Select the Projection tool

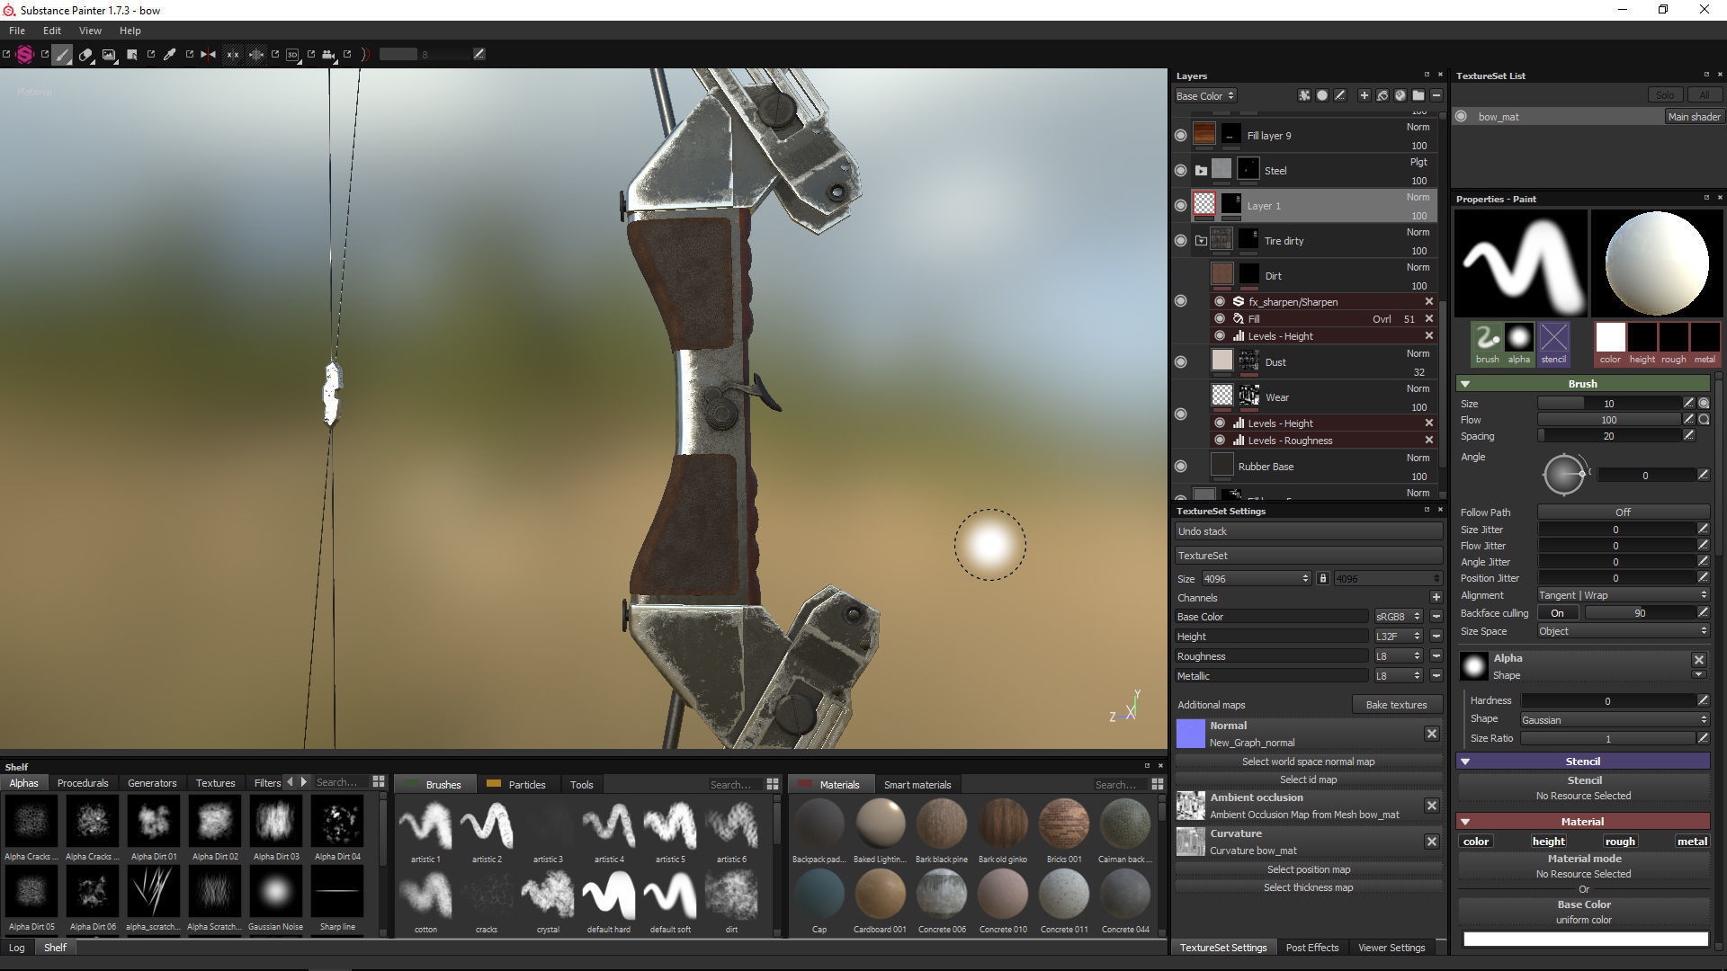click(109, 55)
